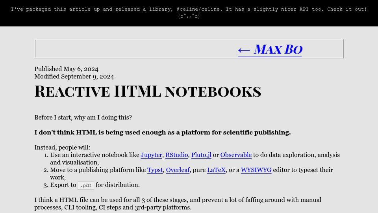Image resolution: width=378 pixels, height=213 pixels.
Task: Click 'Before I start, why am I doing this?'
Action: pyautogui.click(x=83, y=118)
